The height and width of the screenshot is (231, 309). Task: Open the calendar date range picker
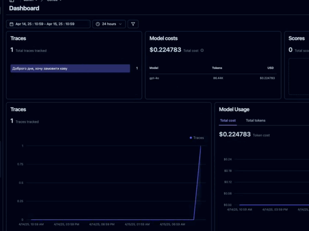click(x=48, y=24)
